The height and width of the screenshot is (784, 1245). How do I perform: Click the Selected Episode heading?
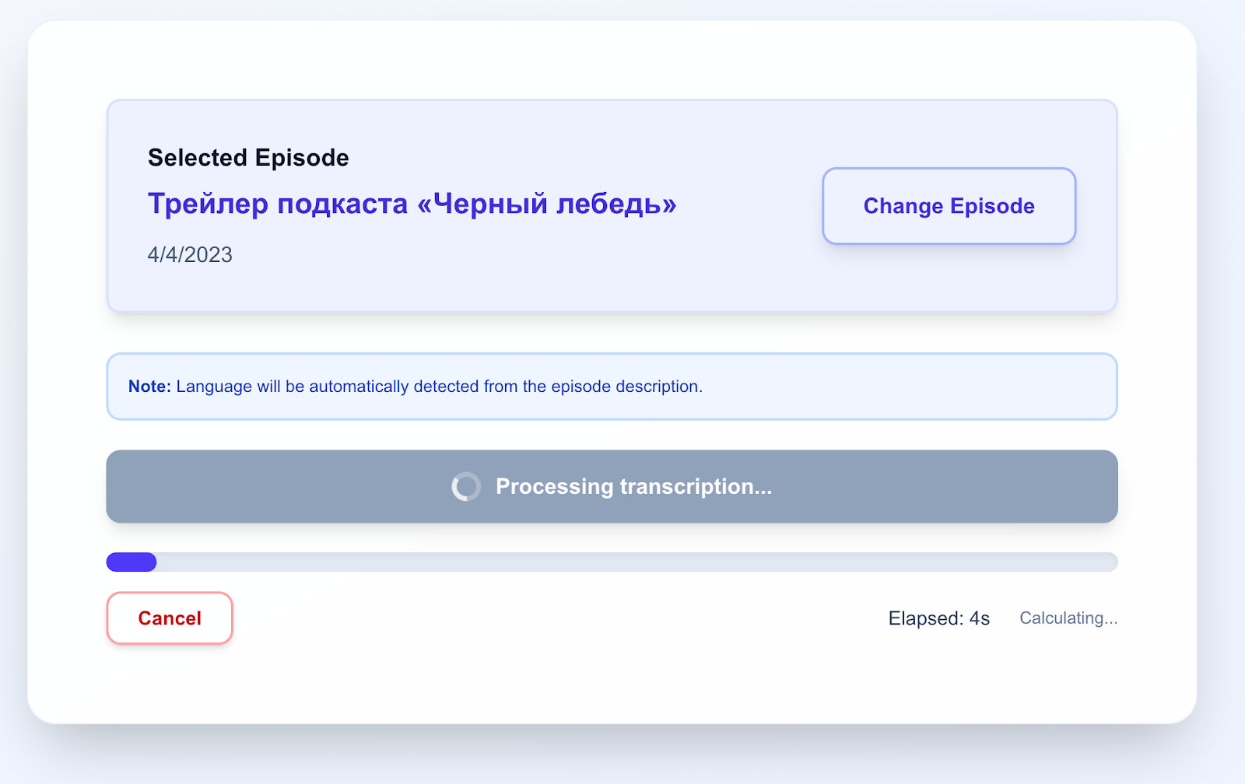[x=247, y=157]
